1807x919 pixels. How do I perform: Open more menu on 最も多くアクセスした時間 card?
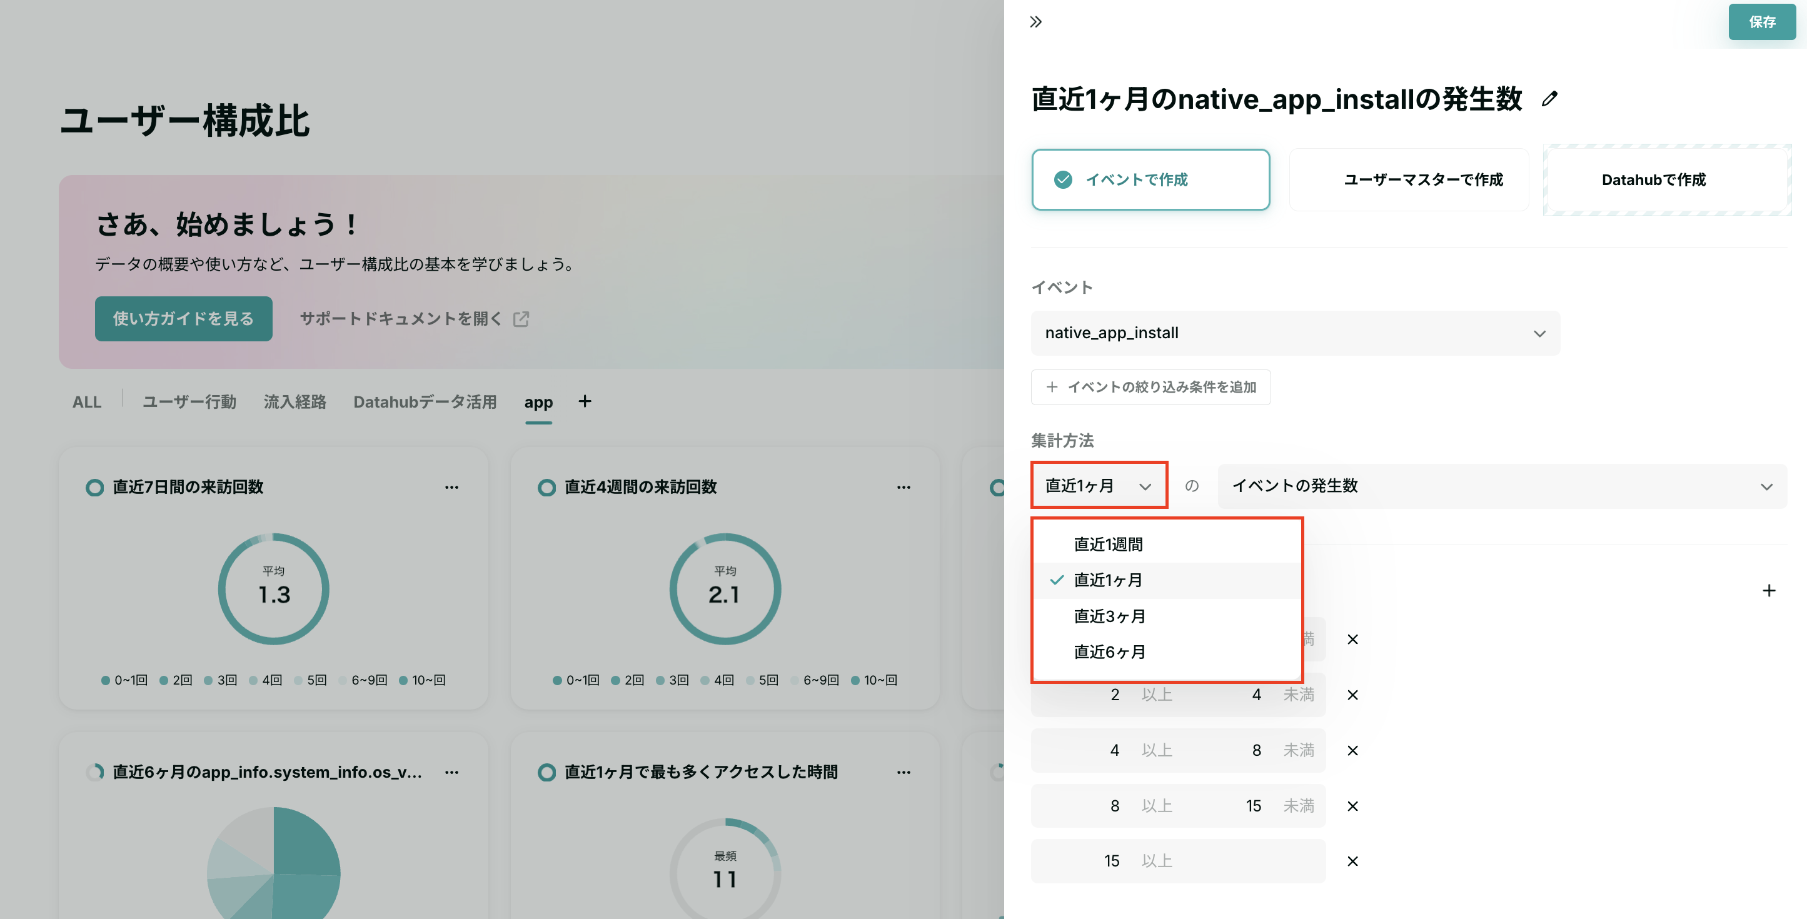click(x=903, y=772)
